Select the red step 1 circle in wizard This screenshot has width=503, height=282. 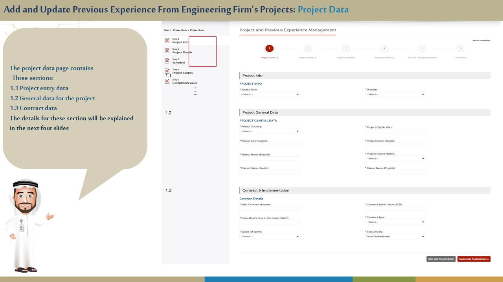[269, 49]
